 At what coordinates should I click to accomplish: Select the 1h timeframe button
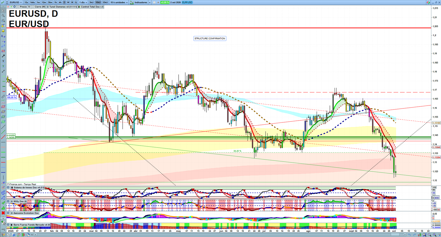(56, 2)
